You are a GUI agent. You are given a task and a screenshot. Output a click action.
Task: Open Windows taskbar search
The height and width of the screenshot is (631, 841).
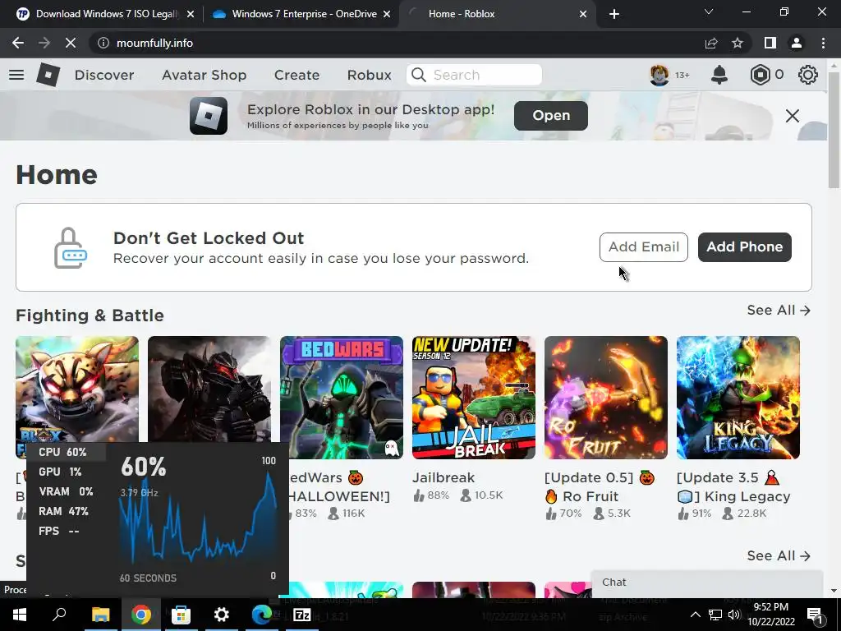point(59,615)
